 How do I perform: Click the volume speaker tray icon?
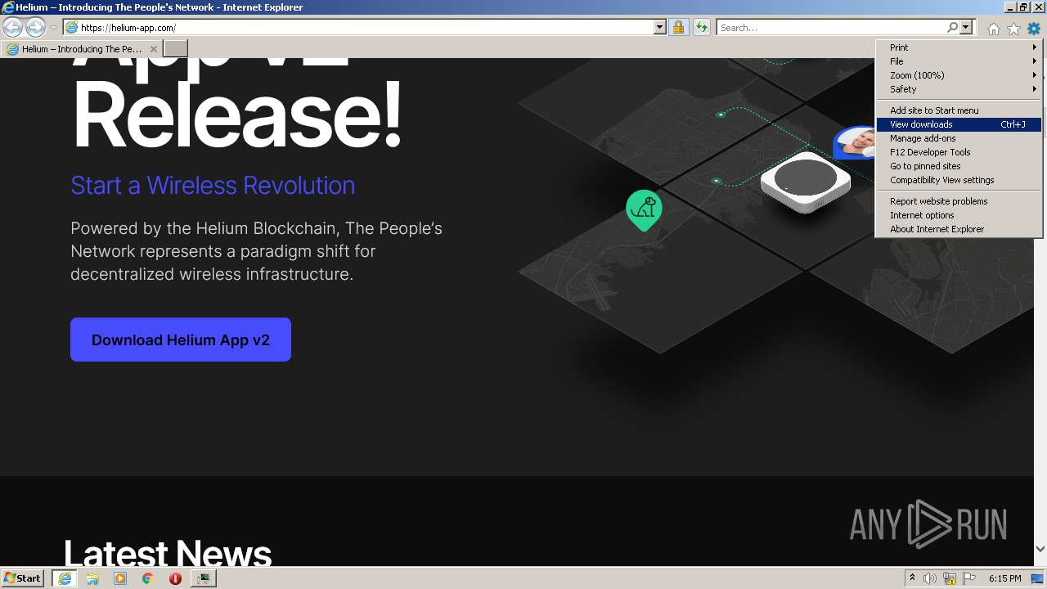(930, 578)
